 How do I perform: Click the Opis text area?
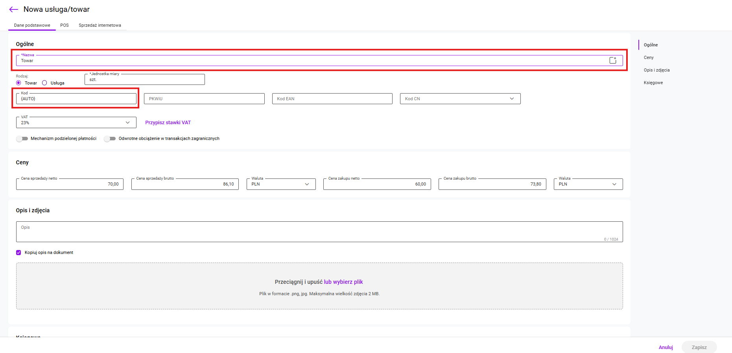coord(319,232)
